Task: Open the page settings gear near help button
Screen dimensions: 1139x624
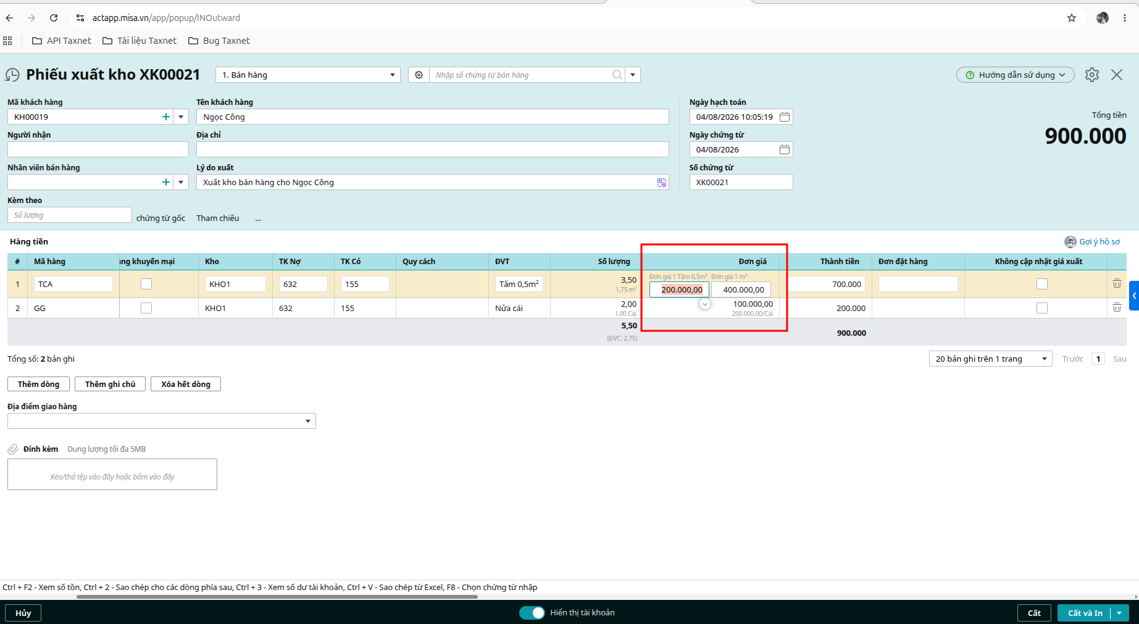Action: click(x=1092, y=75)
